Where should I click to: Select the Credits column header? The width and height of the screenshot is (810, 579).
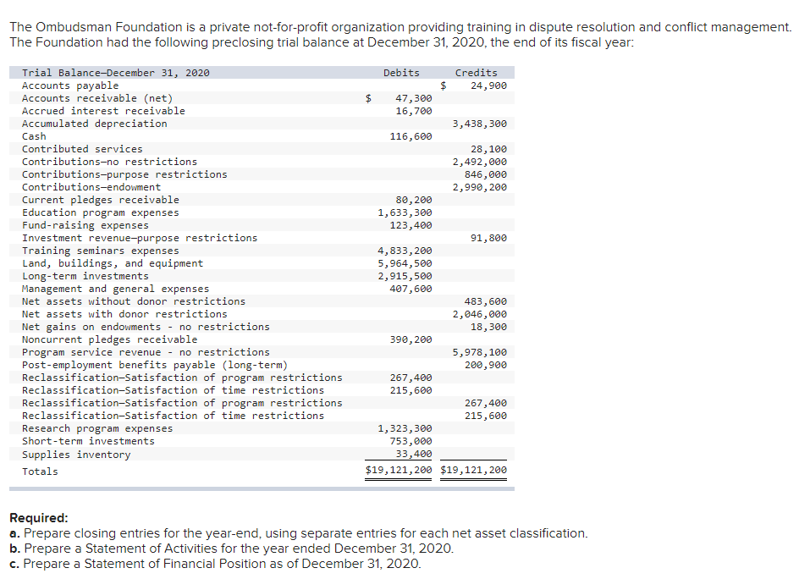tap(477, 73)
